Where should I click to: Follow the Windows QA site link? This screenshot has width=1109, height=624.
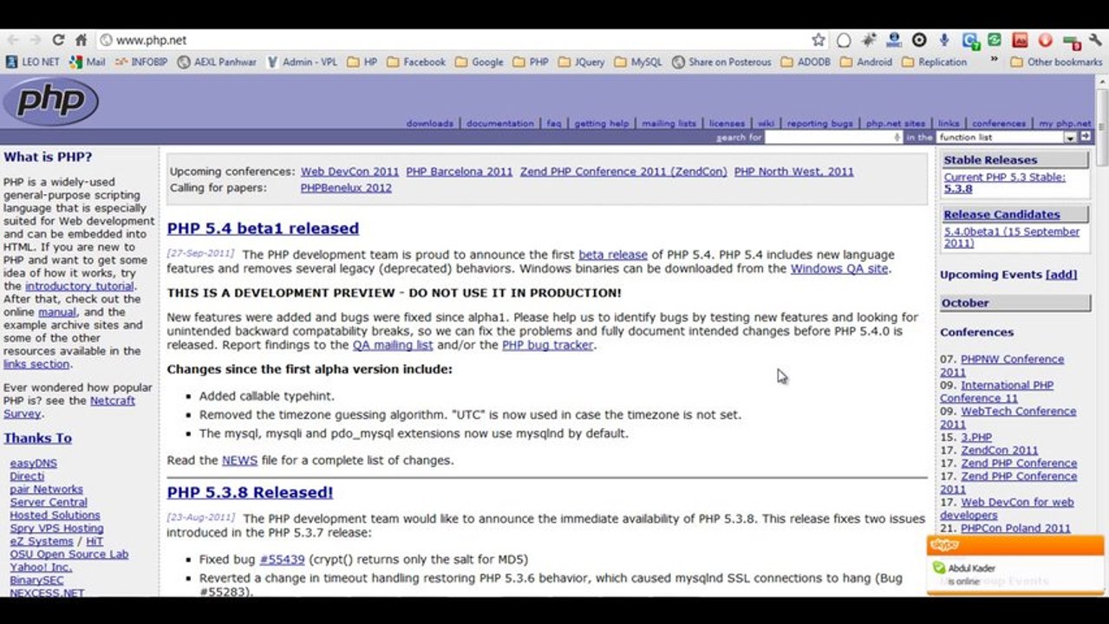point(839,269)
